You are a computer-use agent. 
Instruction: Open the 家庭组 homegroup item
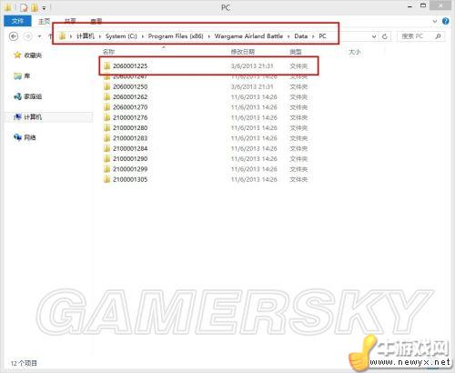point(28,96)
